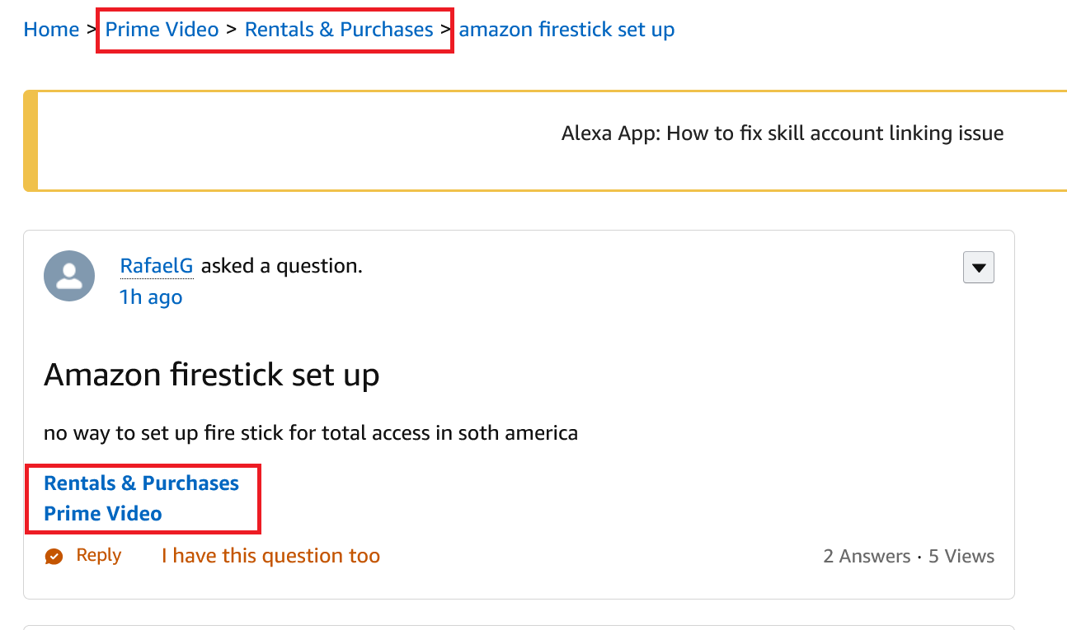The image size is (1067, 630).
Task: Click the RafaelG profile avatar icon
Action: pos(69,276)
